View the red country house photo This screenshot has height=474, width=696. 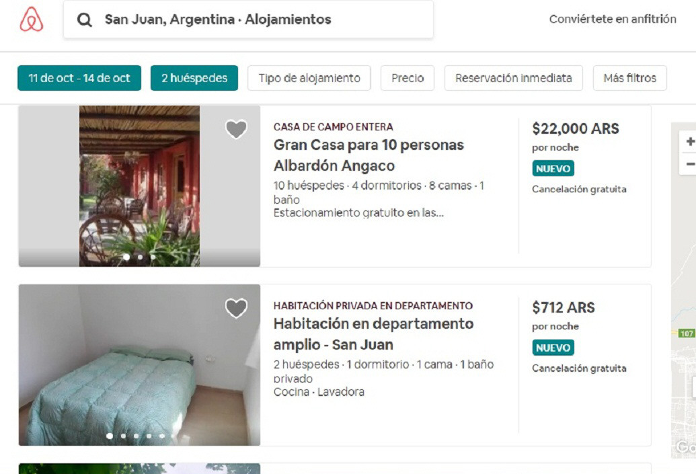click(139, 186)
